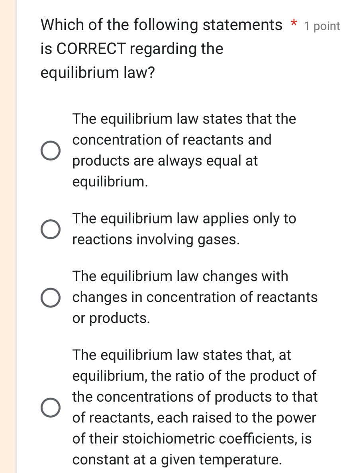Pick the radio for 'constant at a given temperature'
This screenshot has width=363, height=473.
coord(52,407)
